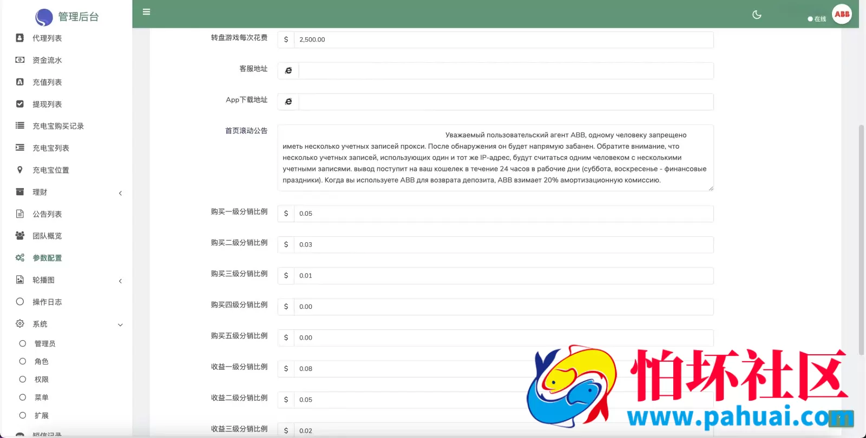Click the 资金流水 money icon
The image size is (866, 438).
(20, 60)
